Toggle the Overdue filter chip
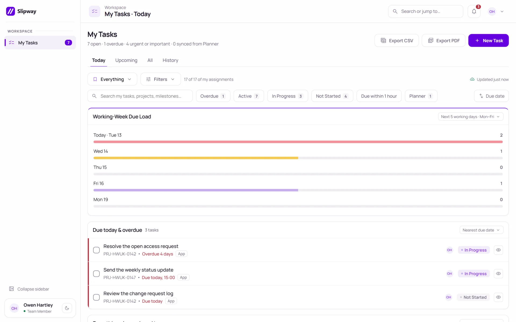Screen dimensions: 516x322 click(213, 96)
